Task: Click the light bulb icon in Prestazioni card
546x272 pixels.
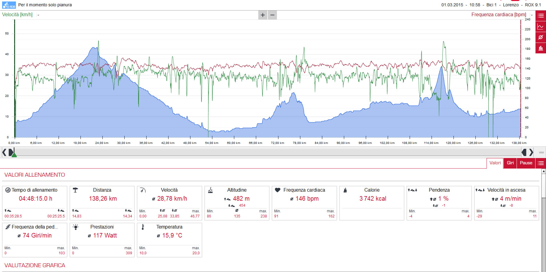Action: click(76, 227)
